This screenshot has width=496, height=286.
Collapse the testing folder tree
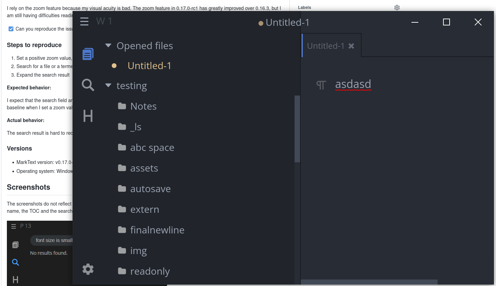108,85
